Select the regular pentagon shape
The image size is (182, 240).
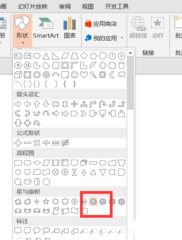(93, 56)
